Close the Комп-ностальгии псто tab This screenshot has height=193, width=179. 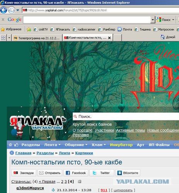[x=109, y=38]
